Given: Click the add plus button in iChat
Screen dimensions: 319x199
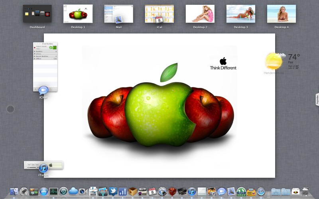Looking at the screenshot, I should pos(35,89).
